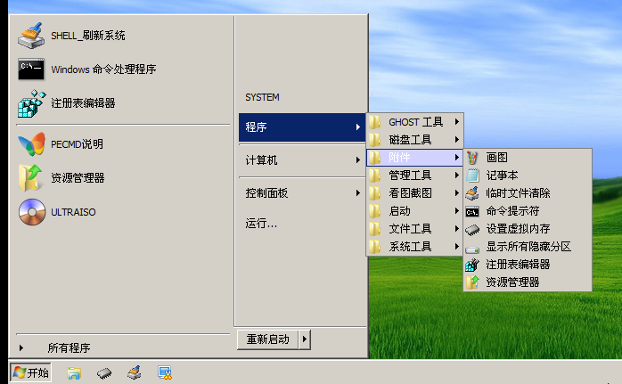
Task: Click the 注册表编辑器 icon in the 附件 submenu
Action: click(x=472, y=265)
